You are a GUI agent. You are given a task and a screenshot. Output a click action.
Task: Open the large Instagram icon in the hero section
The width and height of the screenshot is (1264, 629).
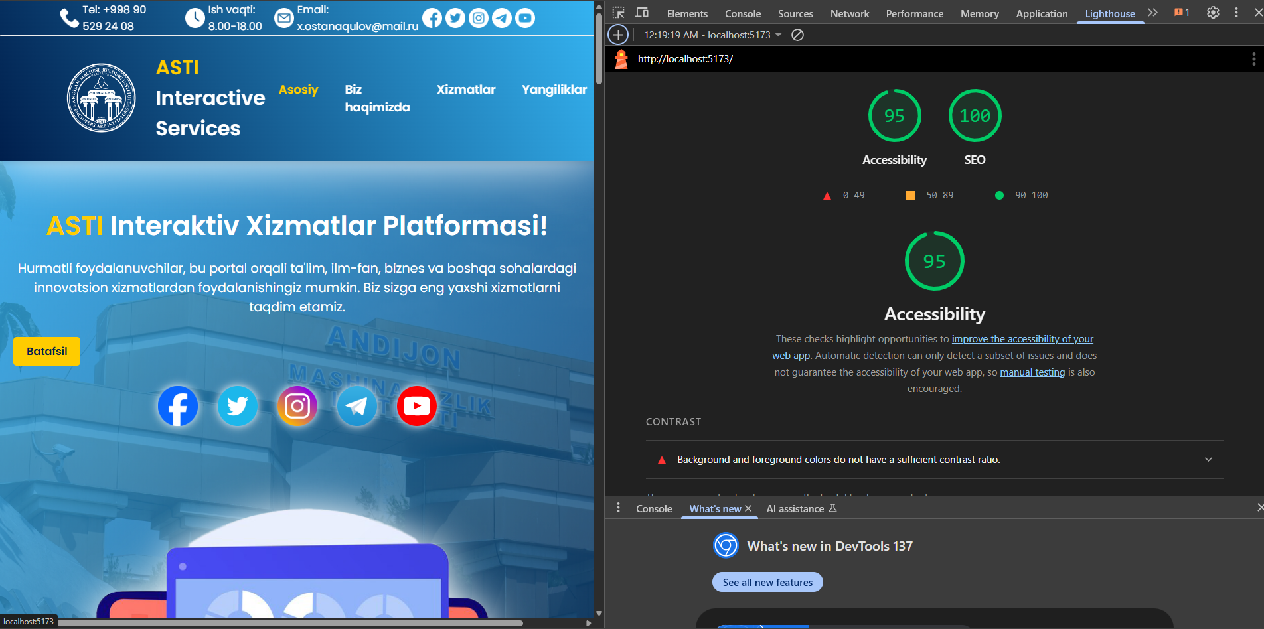[297, 406]
